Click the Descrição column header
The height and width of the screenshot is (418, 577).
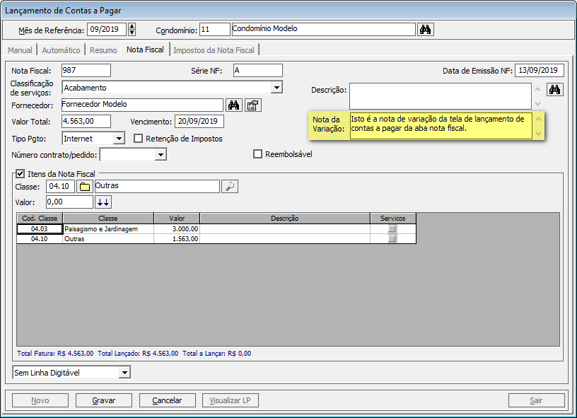(x=285, y=219)
